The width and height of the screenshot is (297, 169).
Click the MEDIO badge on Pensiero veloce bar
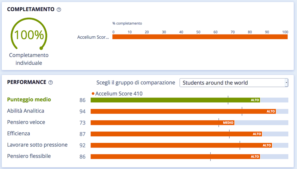pyautogui.click(x=228, y=123)
